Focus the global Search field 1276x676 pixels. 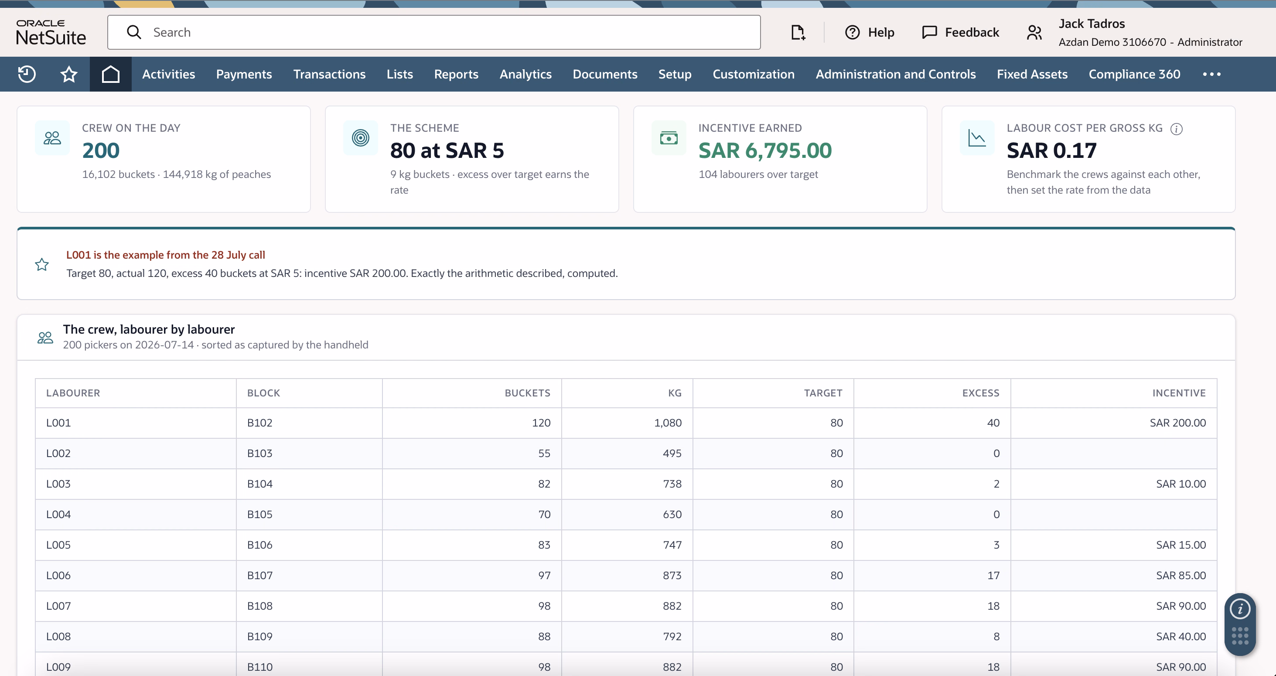click(434, 32)
